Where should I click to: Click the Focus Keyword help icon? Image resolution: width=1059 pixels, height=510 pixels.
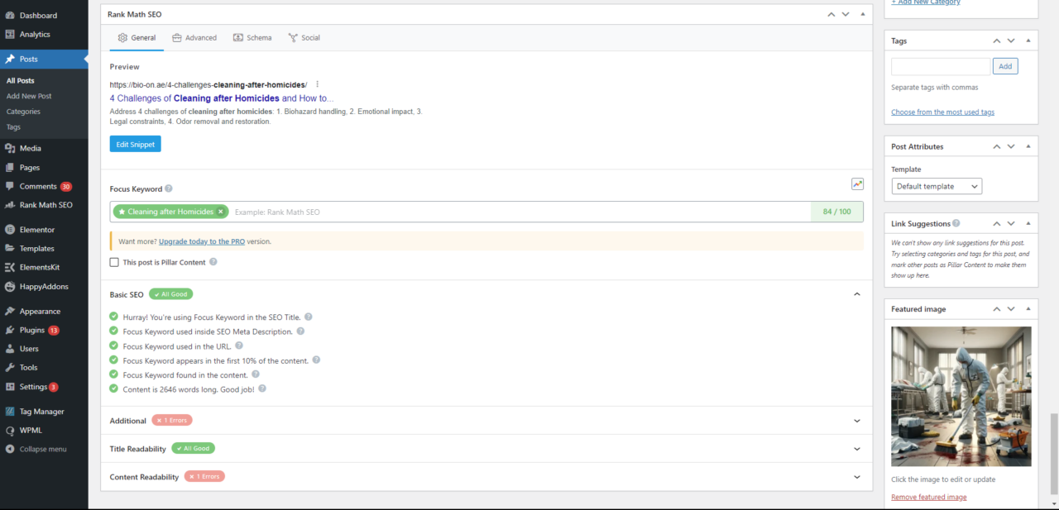(169, 188)
